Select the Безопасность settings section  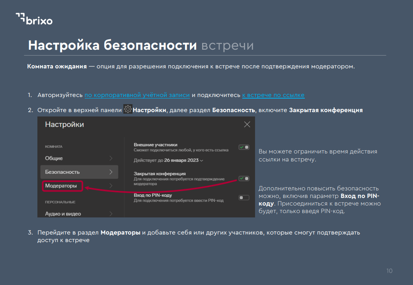[x=62, y=172]
